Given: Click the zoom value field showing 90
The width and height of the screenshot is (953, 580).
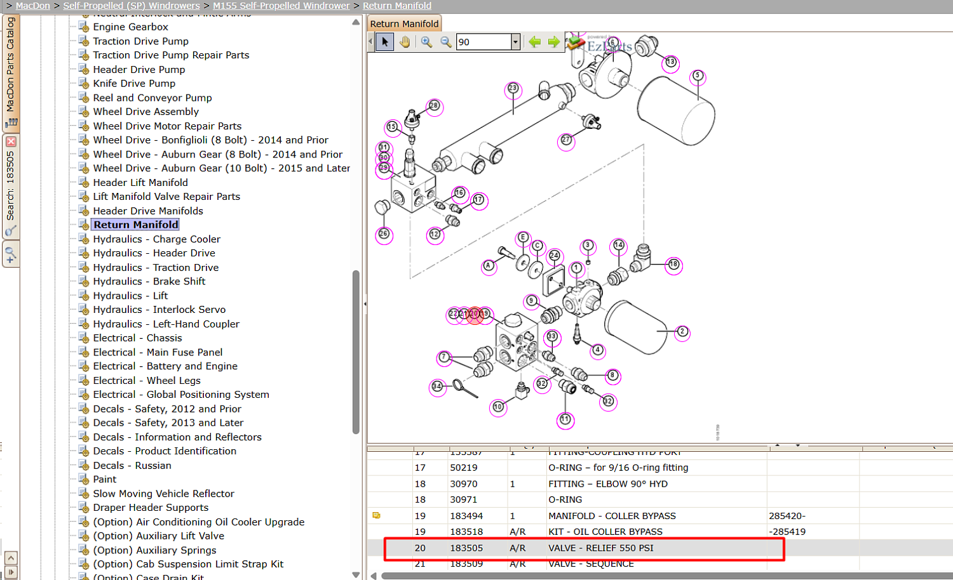Looking at the screenshot, I should pos(484,42).
